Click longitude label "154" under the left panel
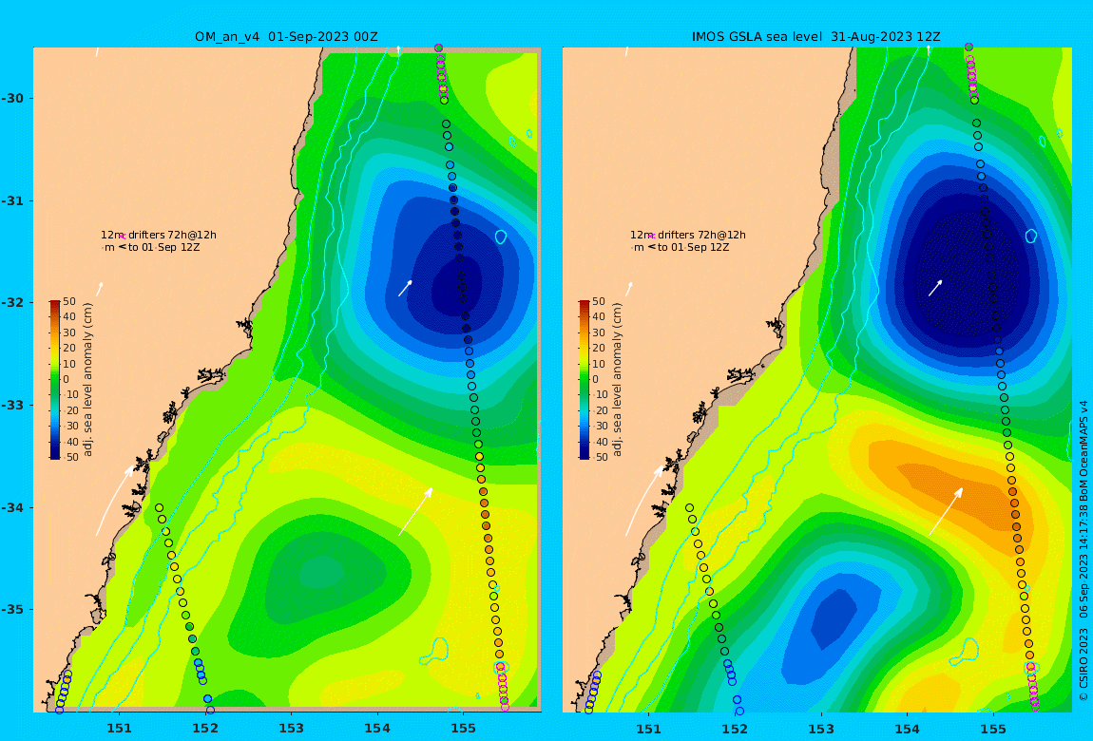 click(377, 729)
